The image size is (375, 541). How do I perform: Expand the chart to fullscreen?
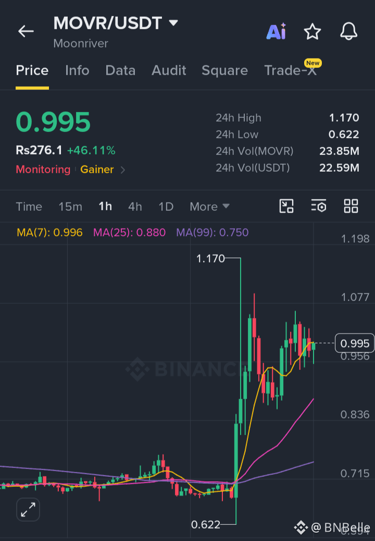point(28,510)
